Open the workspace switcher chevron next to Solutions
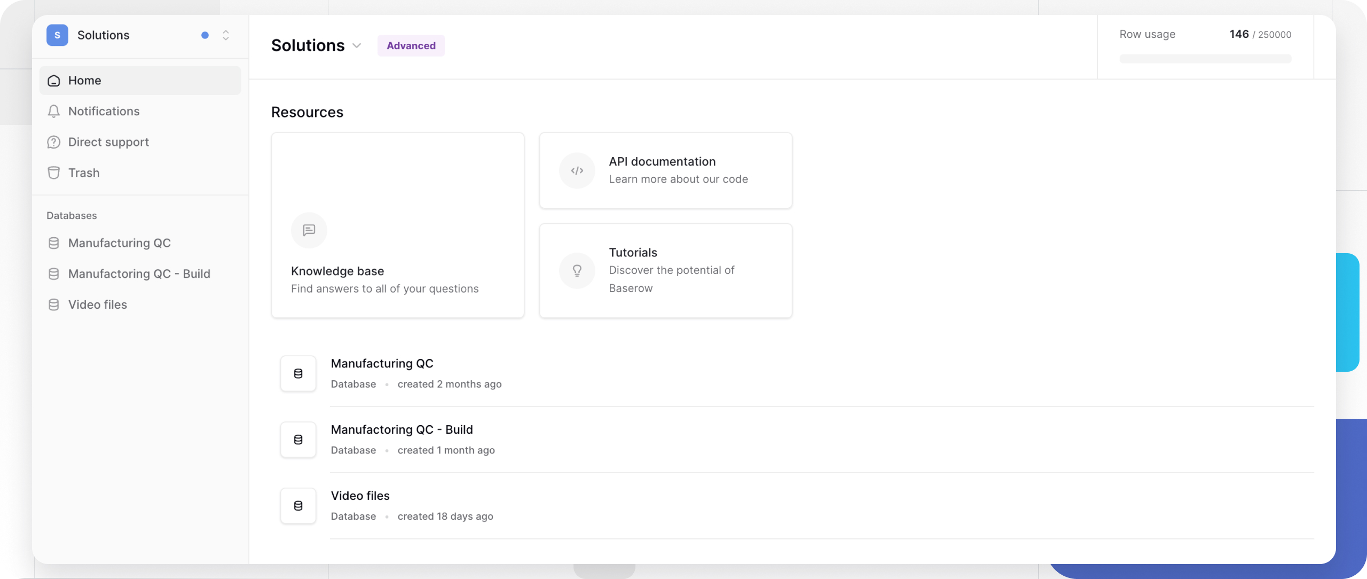Image resolution: width=1367 pixels, height=579 pixels. [x=226, y=35]
